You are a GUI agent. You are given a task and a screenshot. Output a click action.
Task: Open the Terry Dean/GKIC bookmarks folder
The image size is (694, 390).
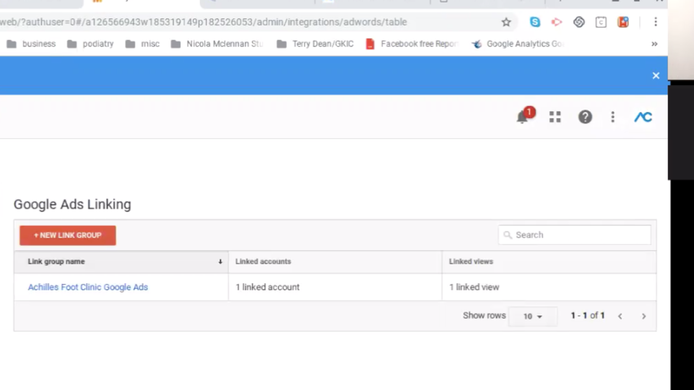(x=315, y=44)
